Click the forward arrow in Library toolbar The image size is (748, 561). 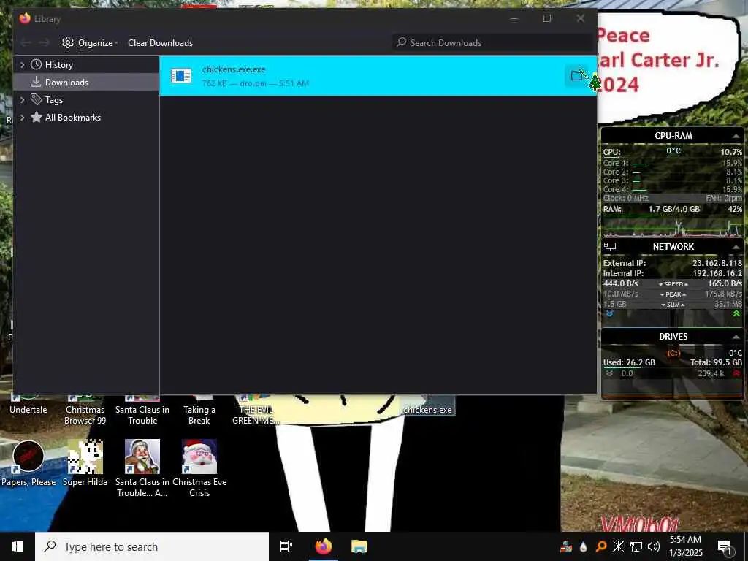point(44,43)
